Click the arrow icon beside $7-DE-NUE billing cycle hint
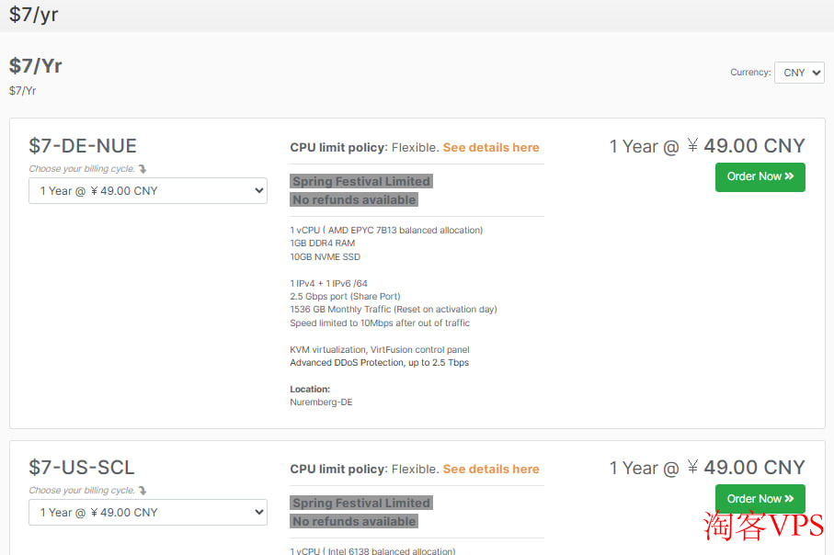The width and height of the screenshot is (834, 555). [x=143, y=169]
